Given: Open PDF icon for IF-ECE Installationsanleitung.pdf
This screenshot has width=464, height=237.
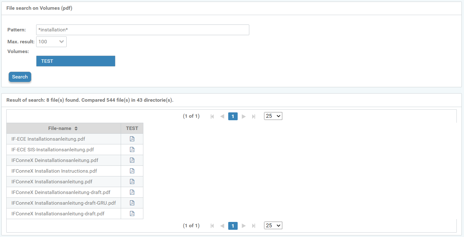Looking at the screenshot, I should (x=132, y=139).
